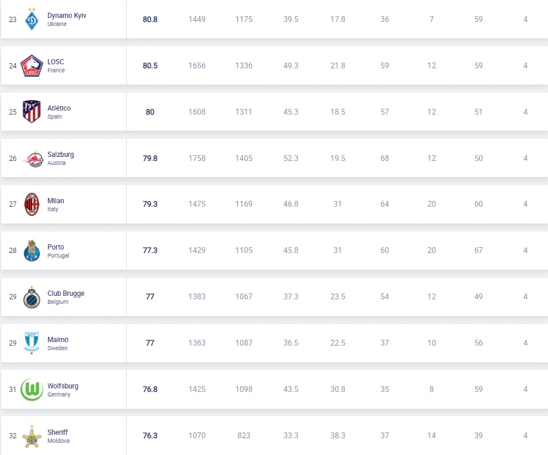548x455 pixels.
Task: Click the Salzburg Red Bull logo
Action: click(x=32, y=159)
